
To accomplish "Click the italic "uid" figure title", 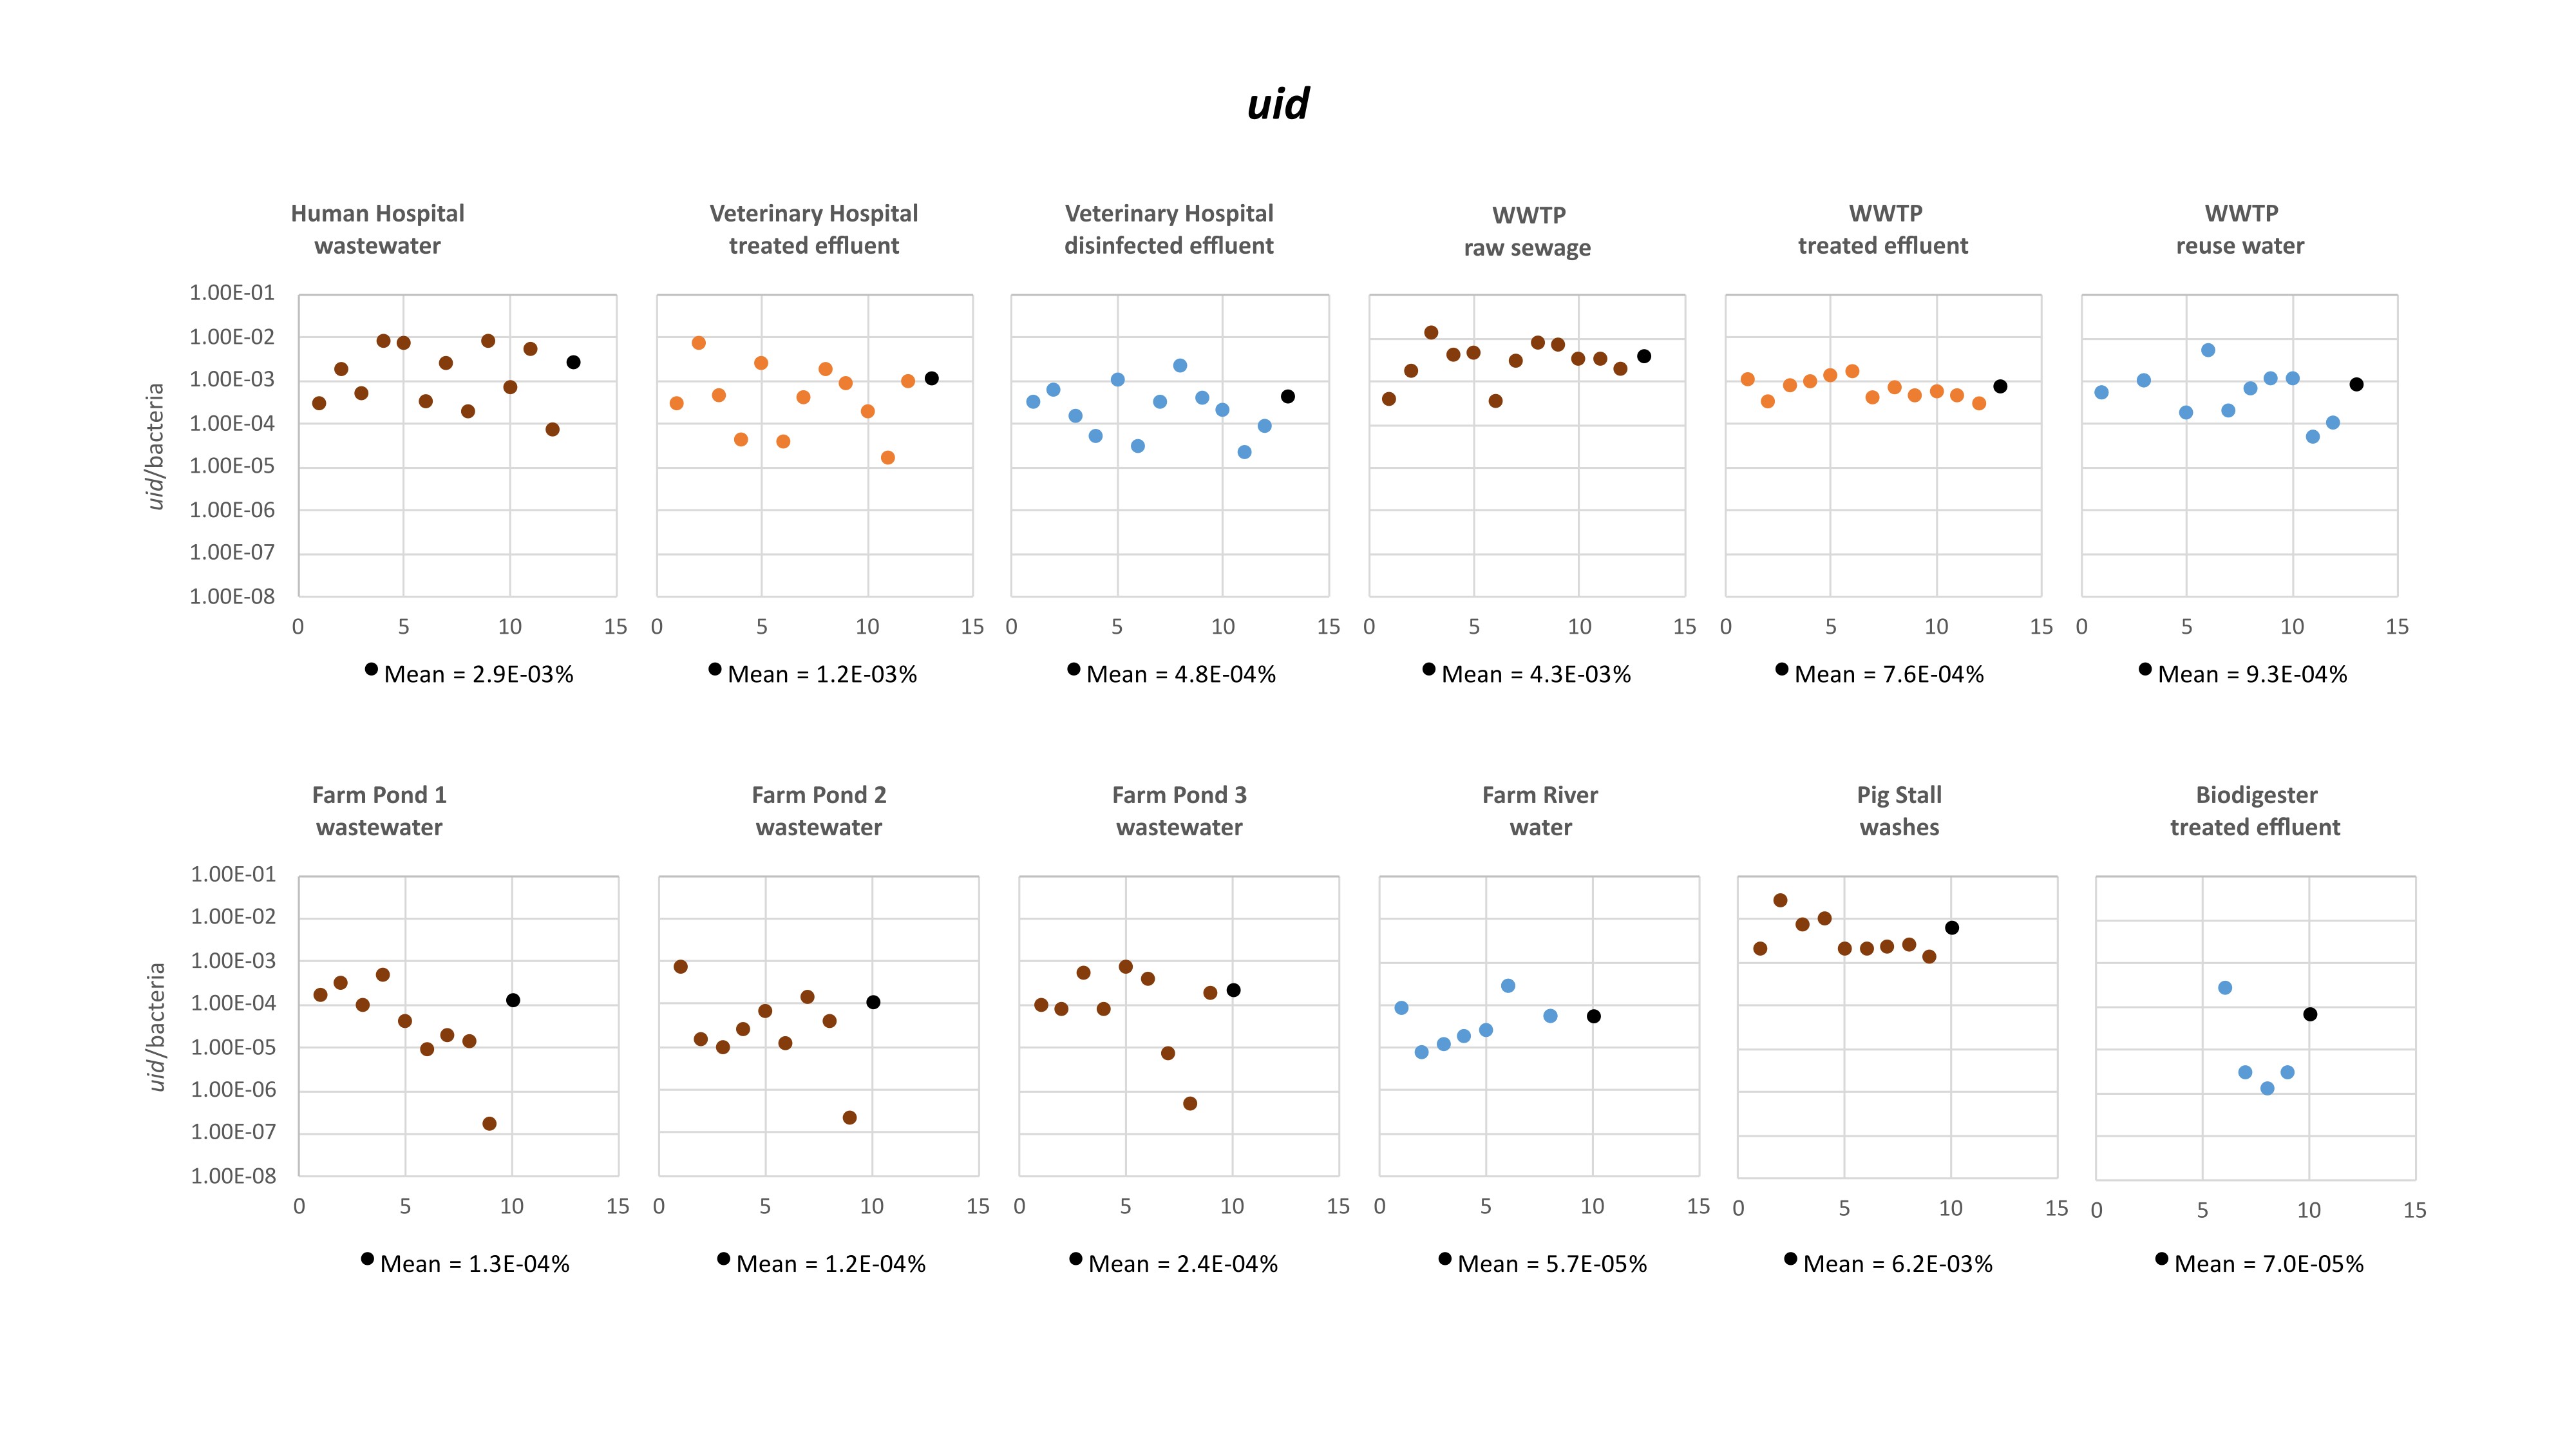I will tap(1278, 104).
